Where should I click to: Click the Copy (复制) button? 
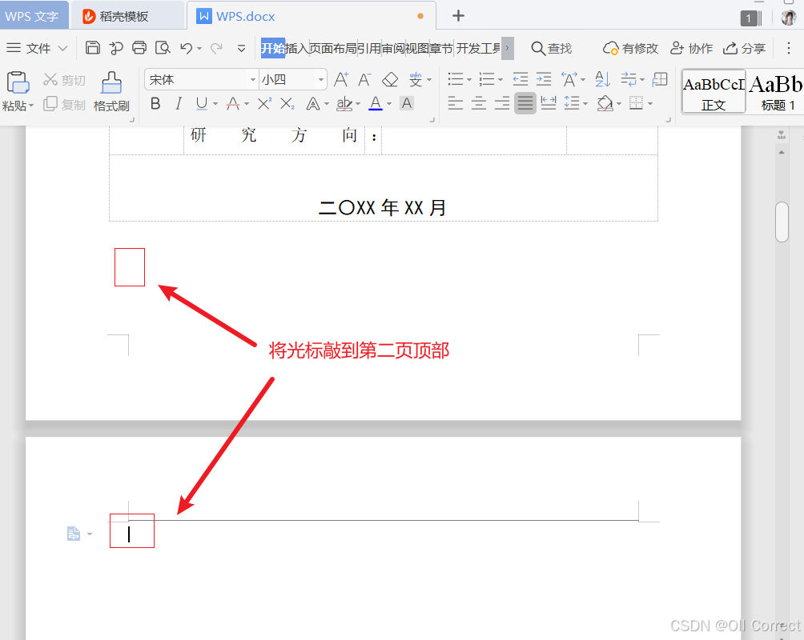coord(64,105)
